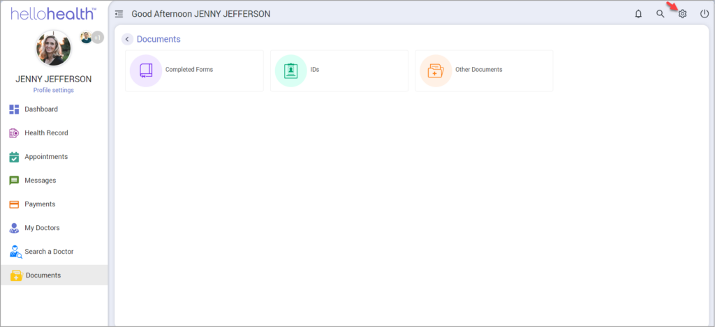Image resolution: width=715 pixels, height=327 pixels.
Task: Click the notifications bell icon
Action: [638, 14]
